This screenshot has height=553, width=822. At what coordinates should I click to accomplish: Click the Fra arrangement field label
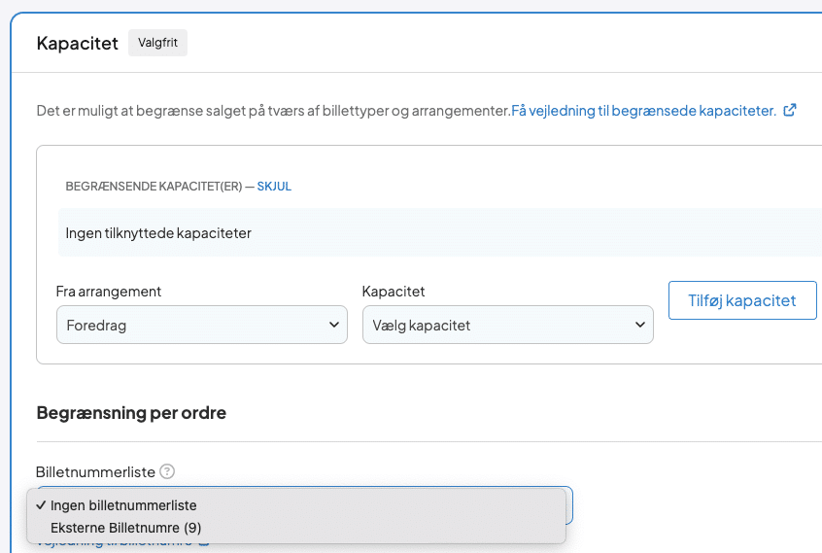pos(109,292)
